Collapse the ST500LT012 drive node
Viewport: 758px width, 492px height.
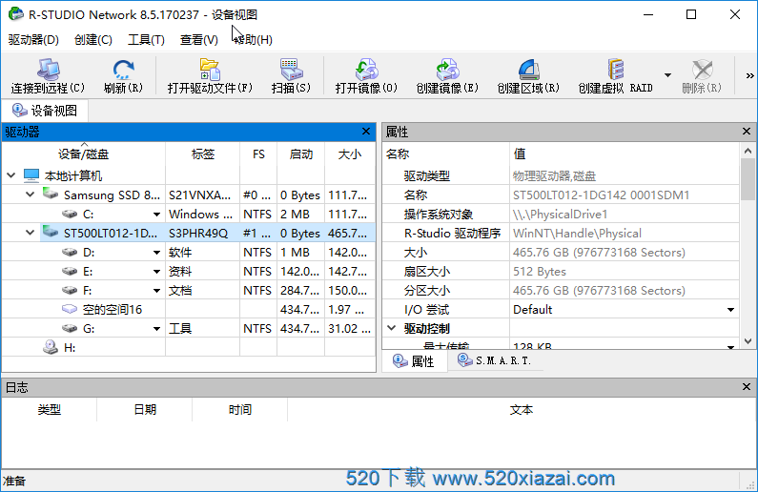30,233
